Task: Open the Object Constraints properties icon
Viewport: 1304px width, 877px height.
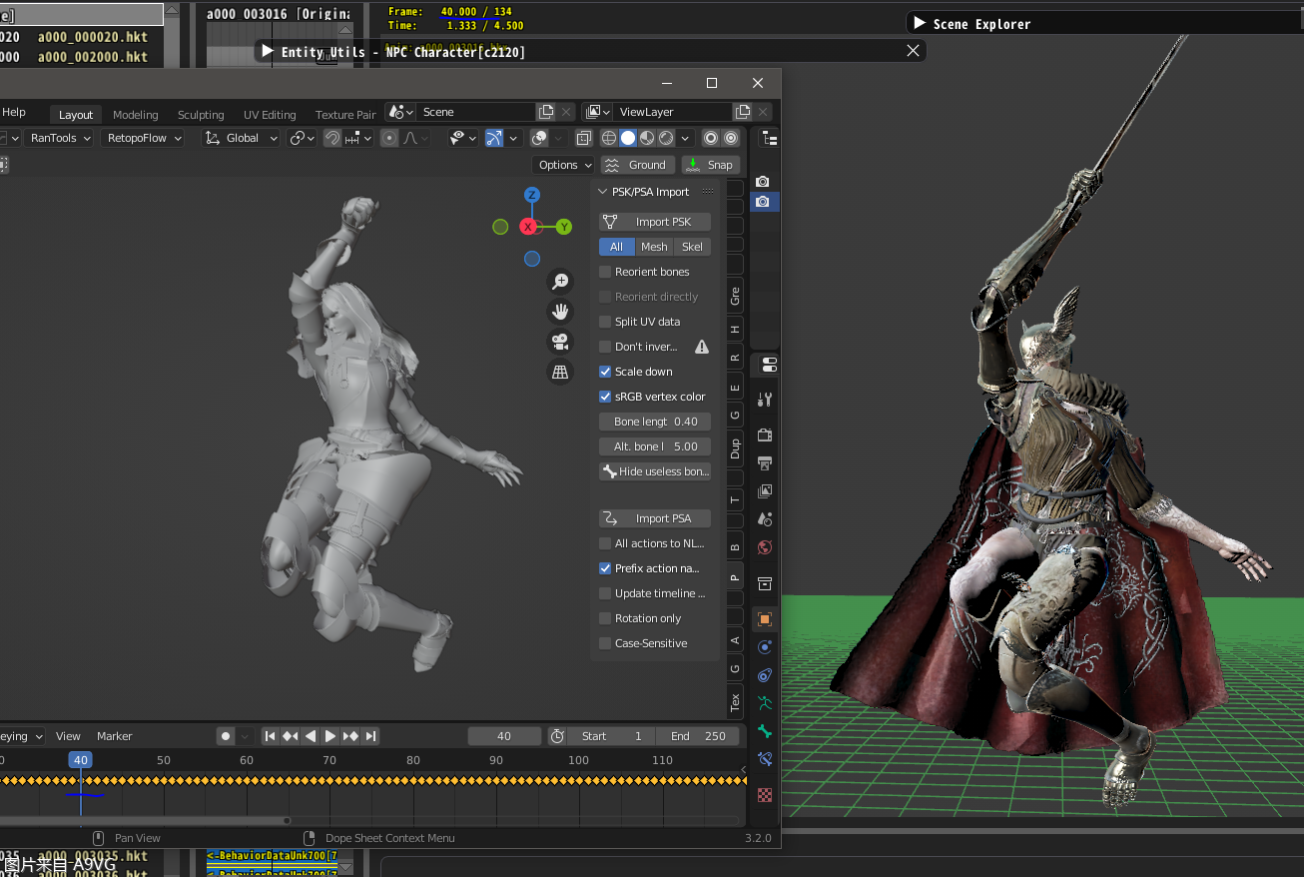Action: pos(765,675)
